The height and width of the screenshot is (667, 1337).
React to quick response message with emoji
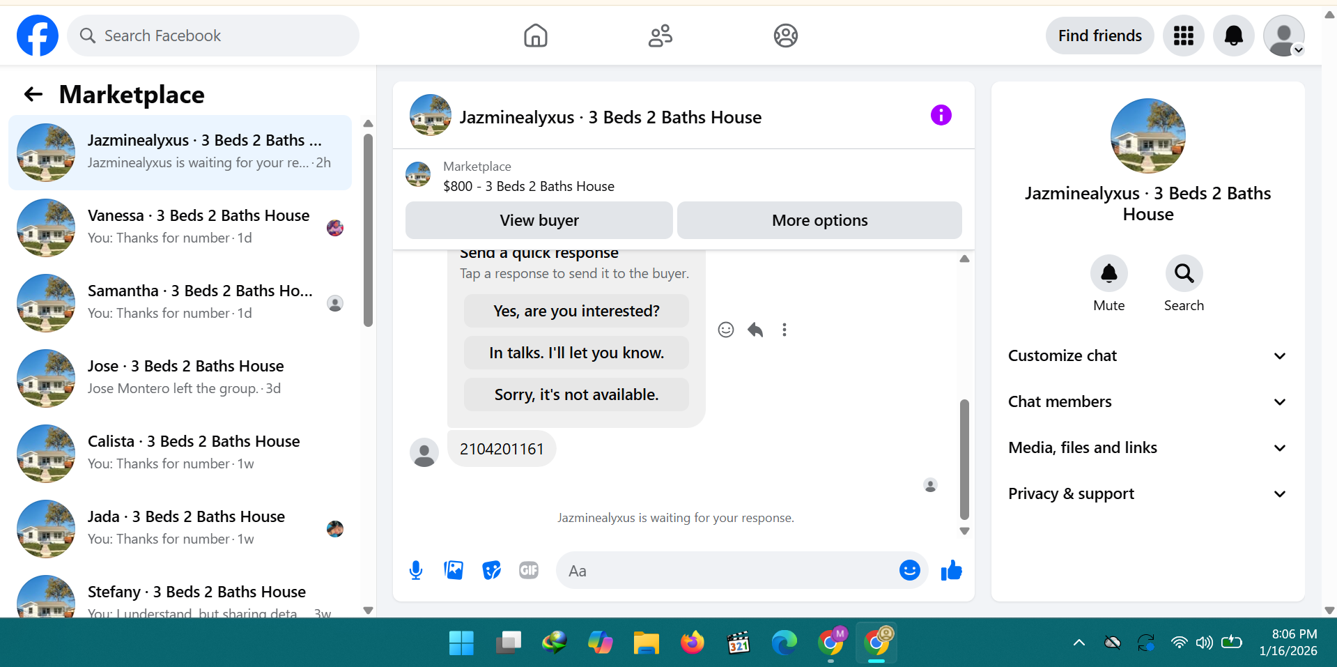[726, 330]
